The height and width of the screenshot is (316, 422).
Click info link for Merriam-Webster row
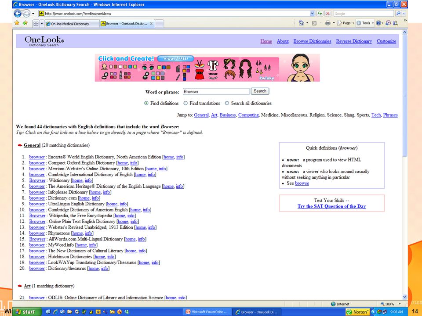point(162,169)
